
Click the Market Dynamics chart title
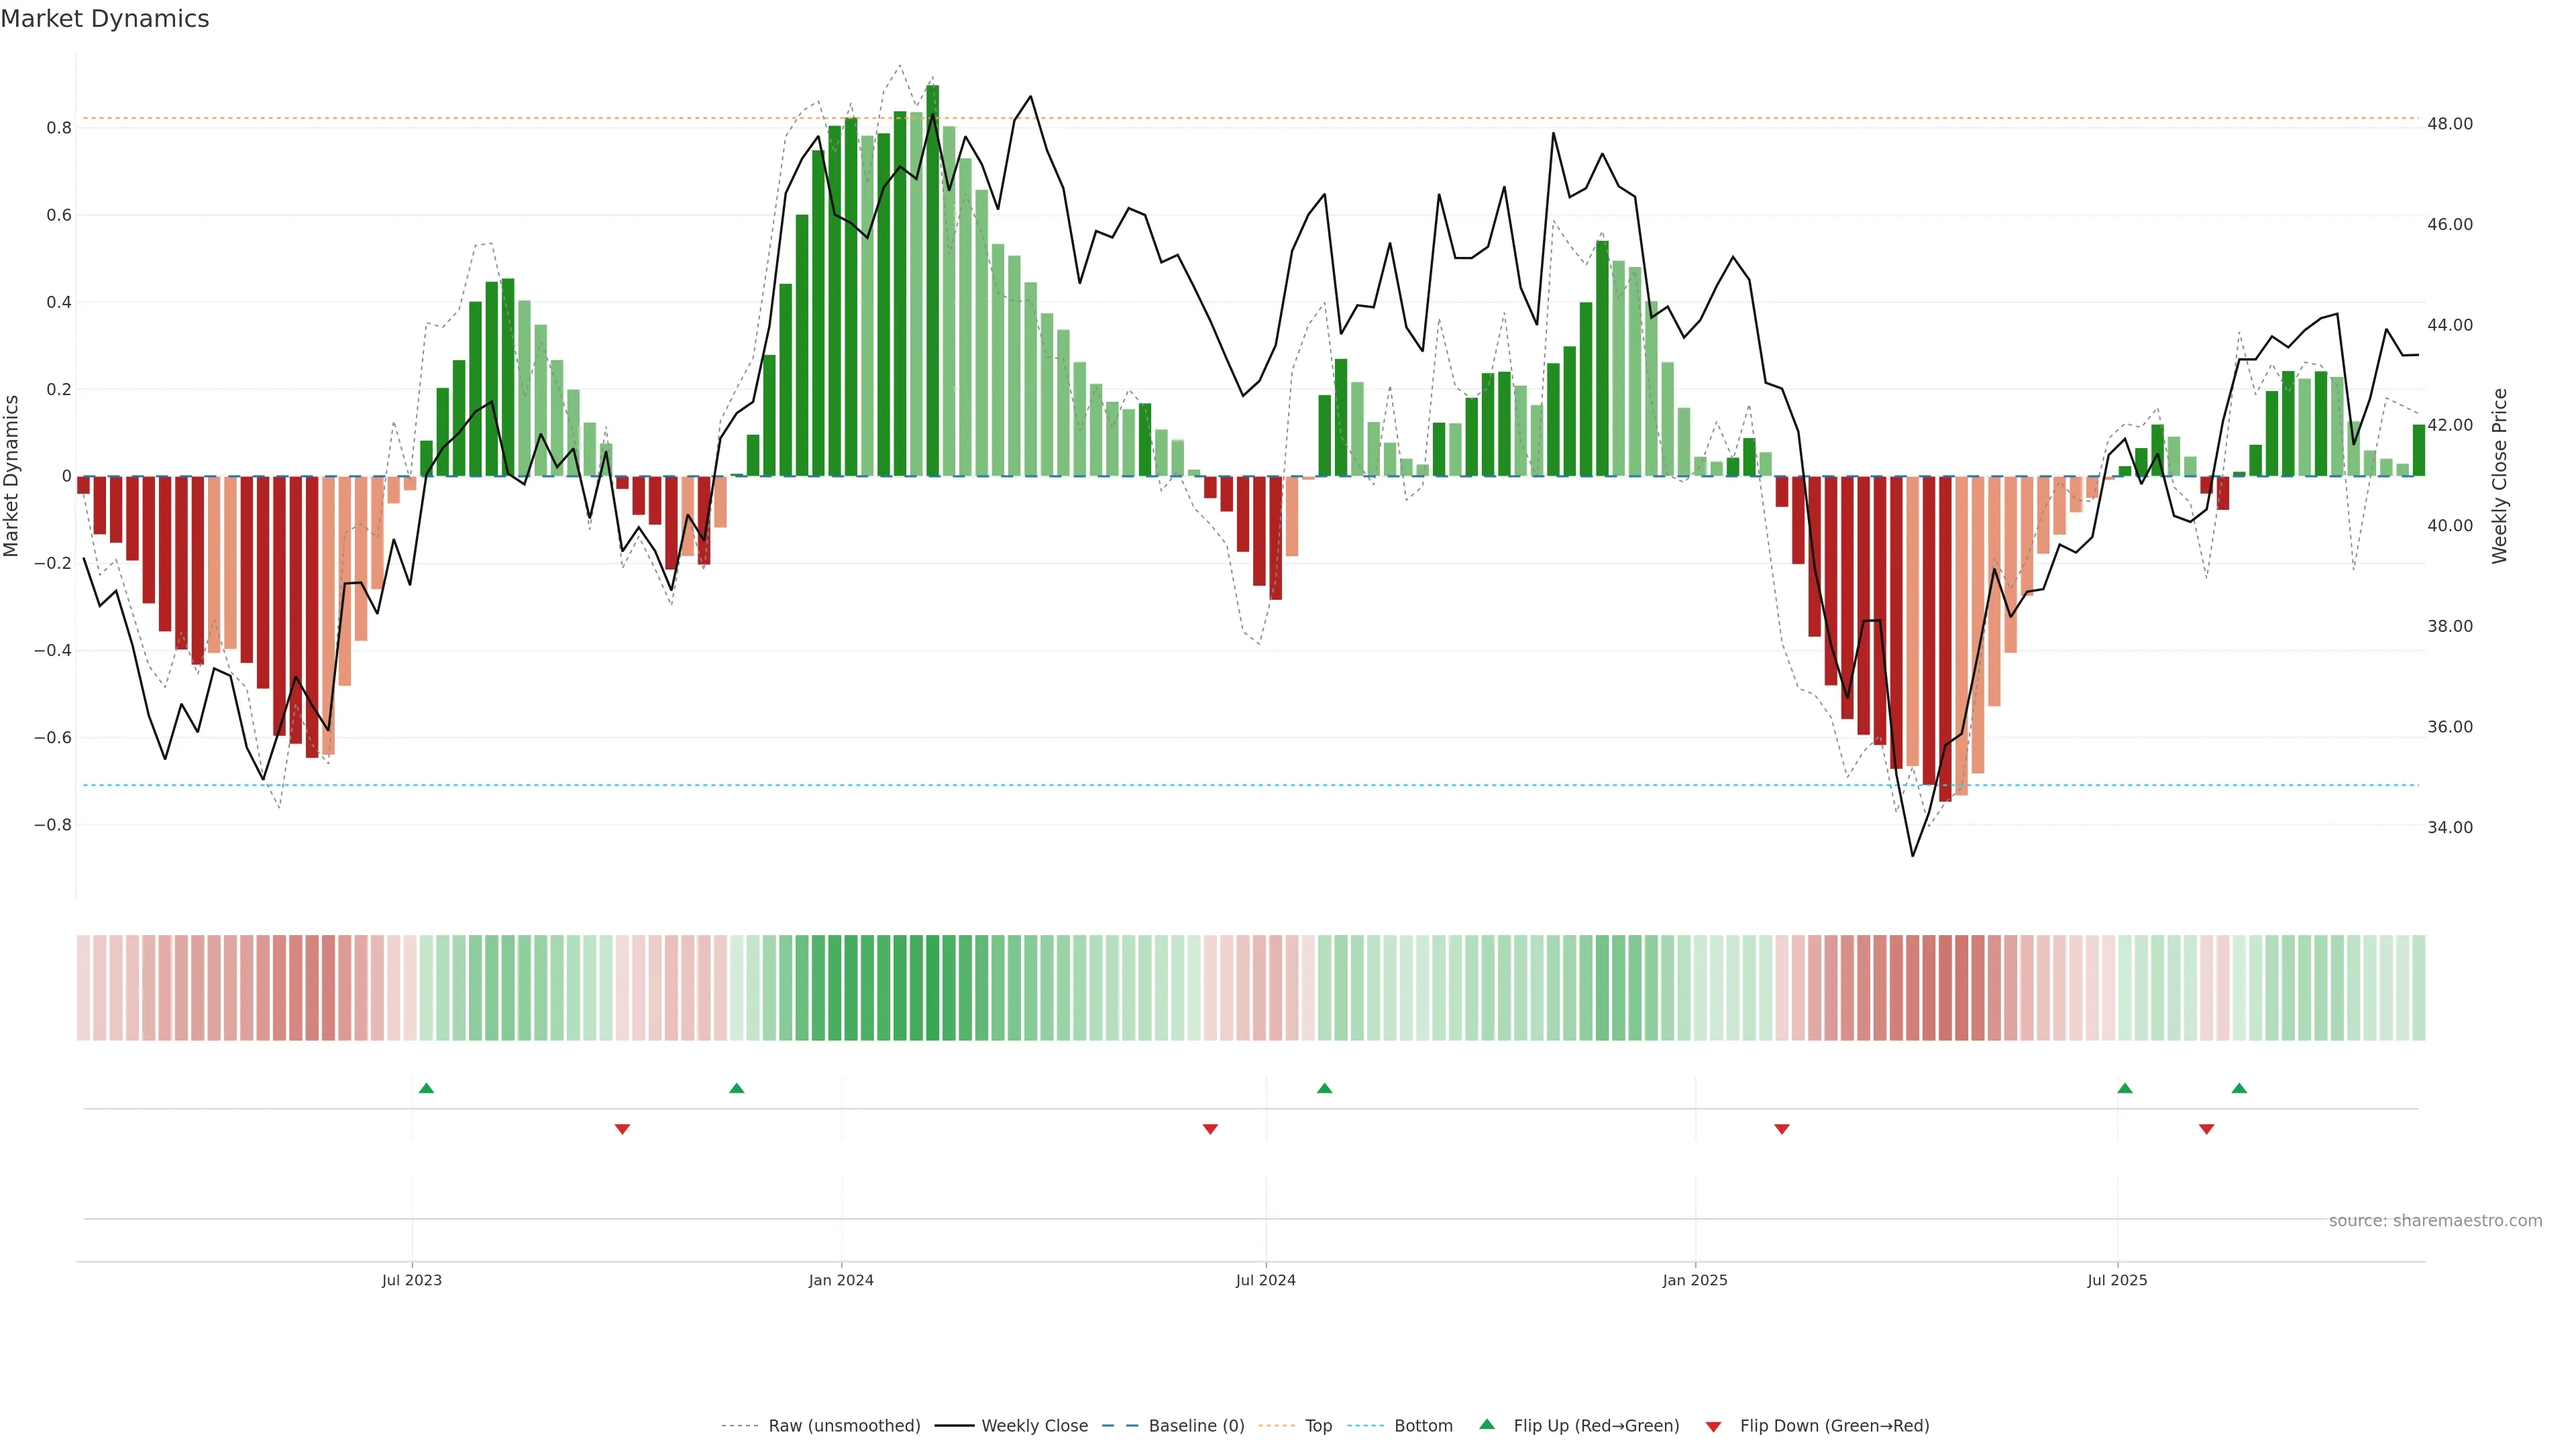[105, 19]
